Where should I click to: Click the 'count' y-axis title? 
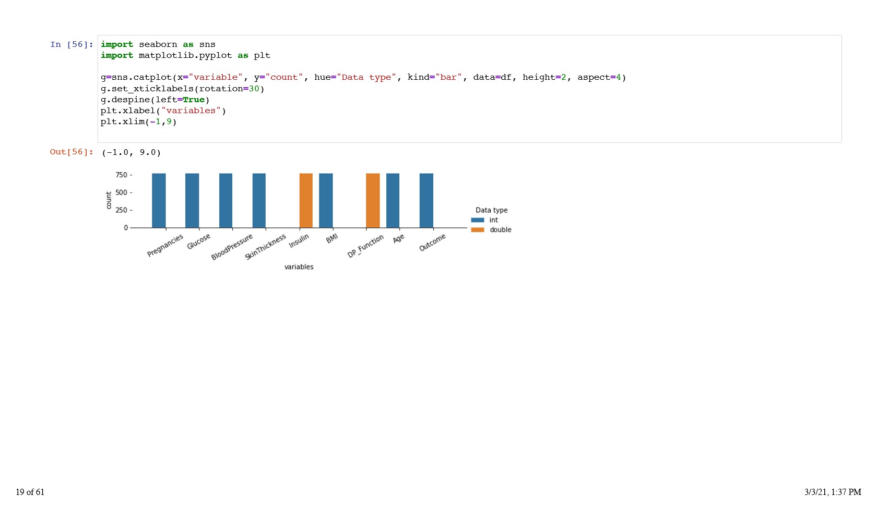tap(109, 200)
